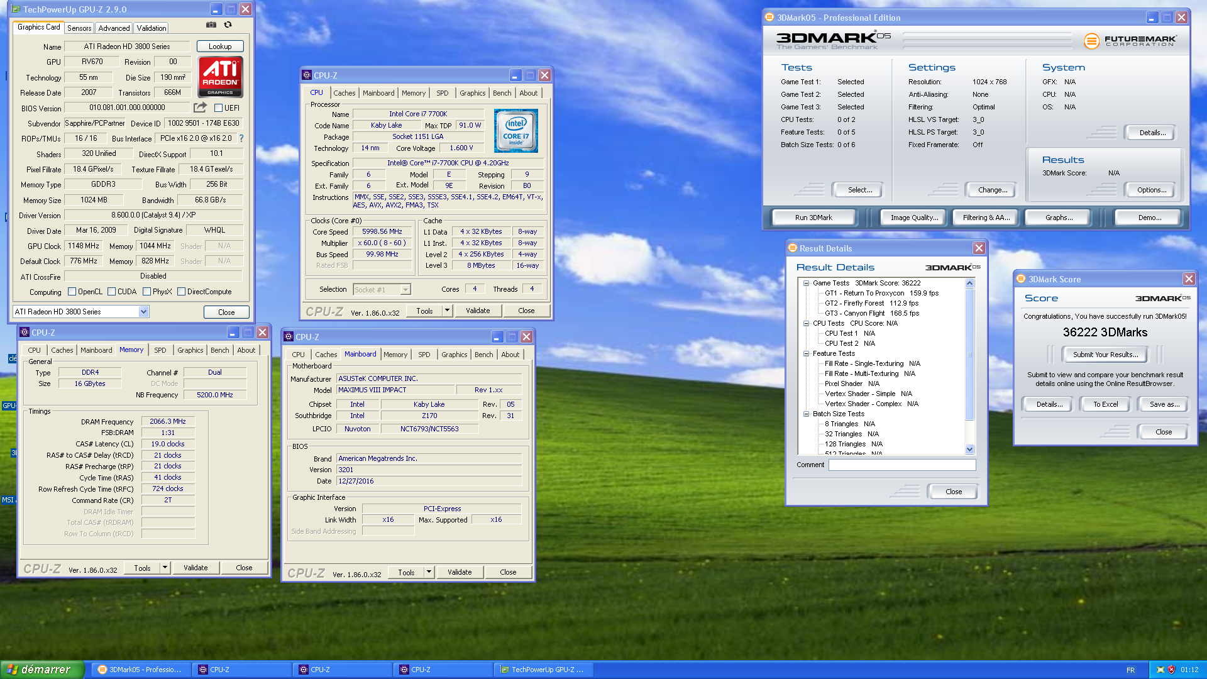1207x679 pixels.
Task: Open Tools dropdown arrow in CPU-Z CPU window
Action: coord(447,311)
